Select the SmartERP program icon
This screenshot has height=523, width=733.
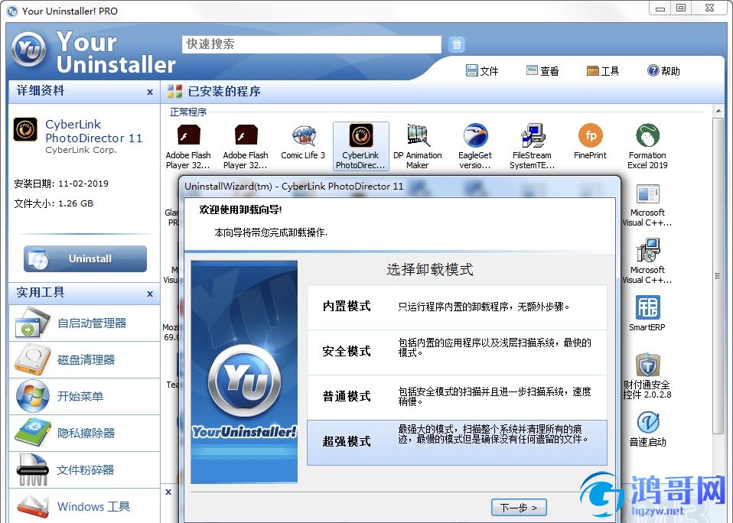647,307
